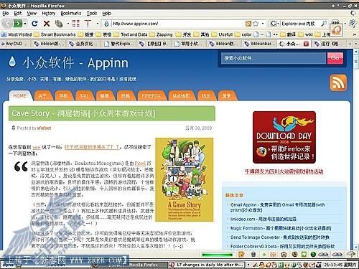Go forward with the green Forward arrow
Screen dimensions: 359x269
click(x=18, y=24)
